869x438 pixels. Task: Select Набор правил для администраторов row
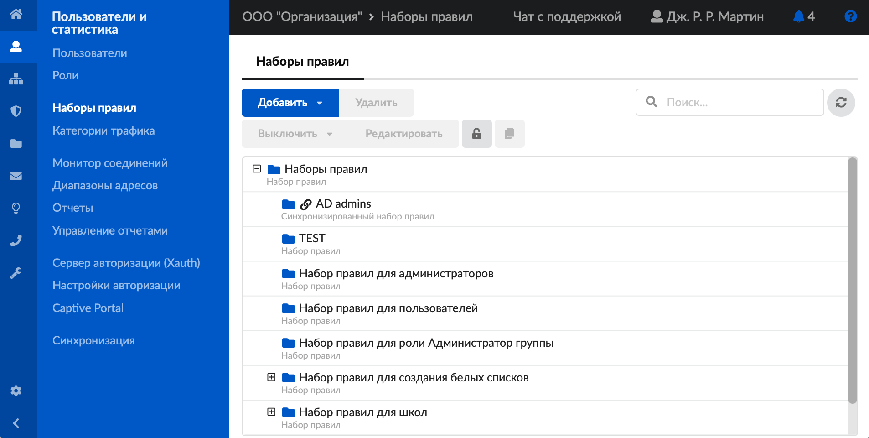coord(545,279)
